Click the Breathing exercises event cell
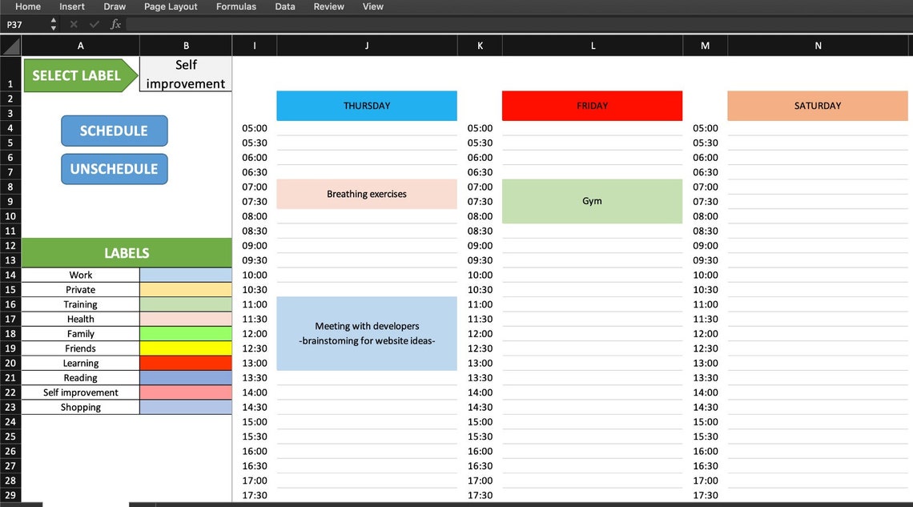This screenshot has width=913, height=507. pos(366,194)
